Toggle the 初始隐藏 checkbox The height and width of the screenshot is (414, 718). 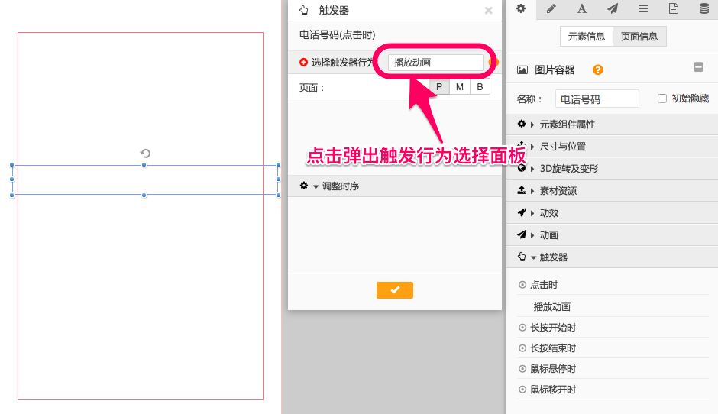[x=661, y=99]
